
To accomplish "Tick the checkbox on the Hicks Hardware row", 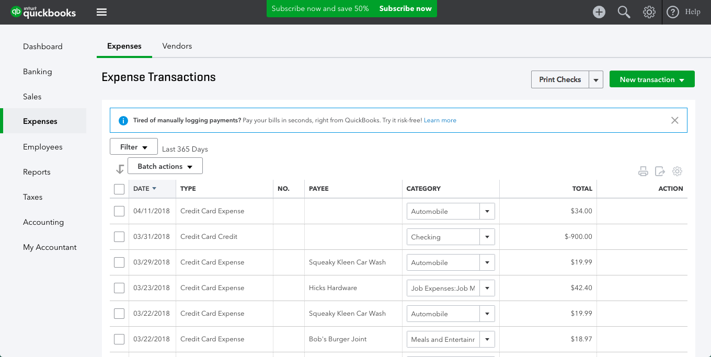I will point(119,287).
